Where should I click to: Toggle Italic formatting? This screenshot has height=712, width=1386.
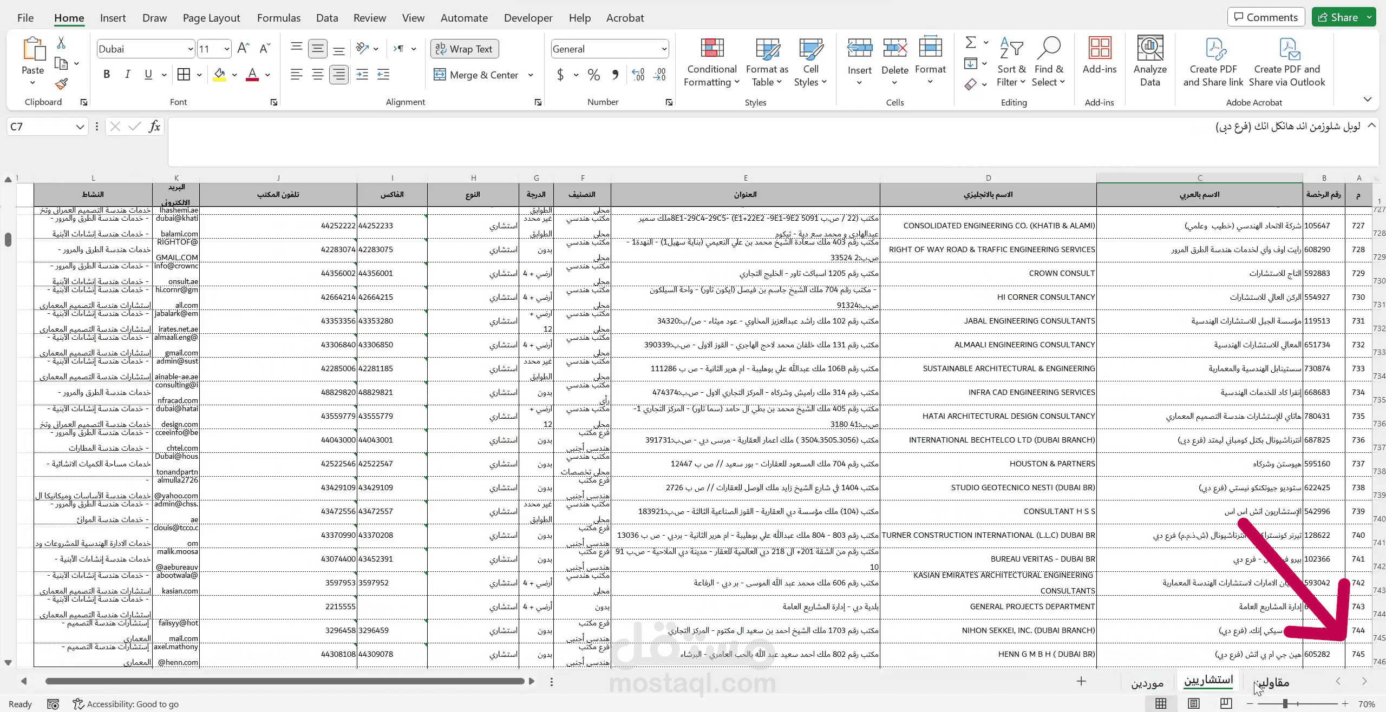click(127, 75)
